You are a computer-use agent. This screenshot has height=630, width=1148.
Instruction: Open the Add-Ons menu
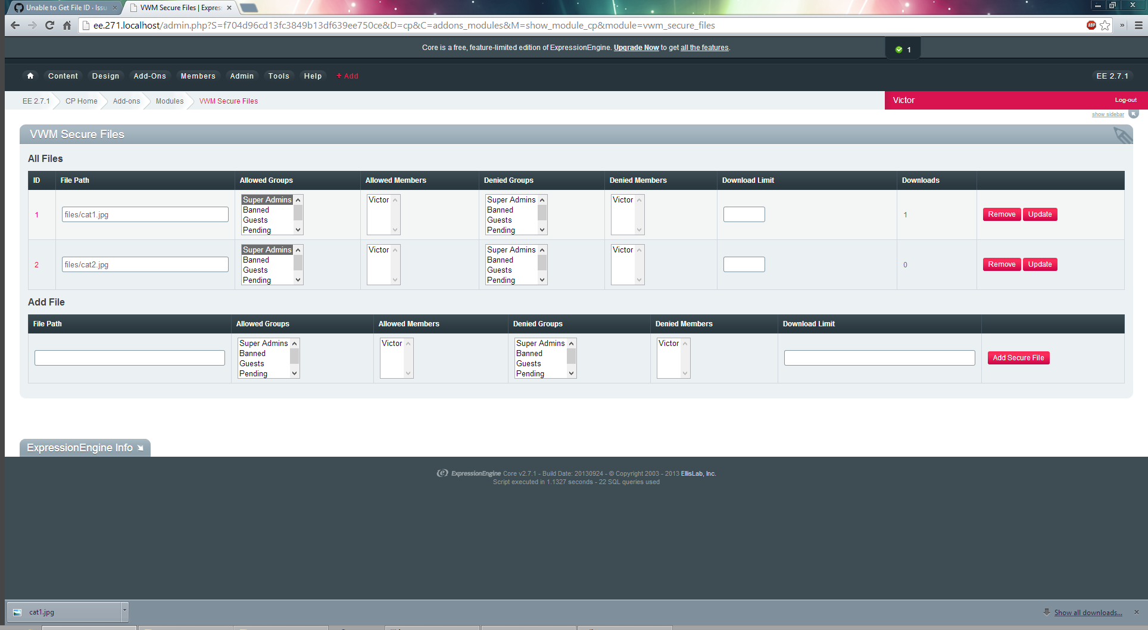point(150,76)
